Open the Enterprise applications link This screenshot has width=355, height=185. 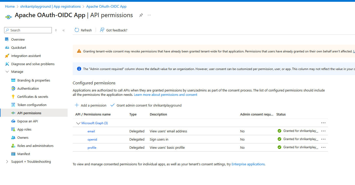(248, 164)
